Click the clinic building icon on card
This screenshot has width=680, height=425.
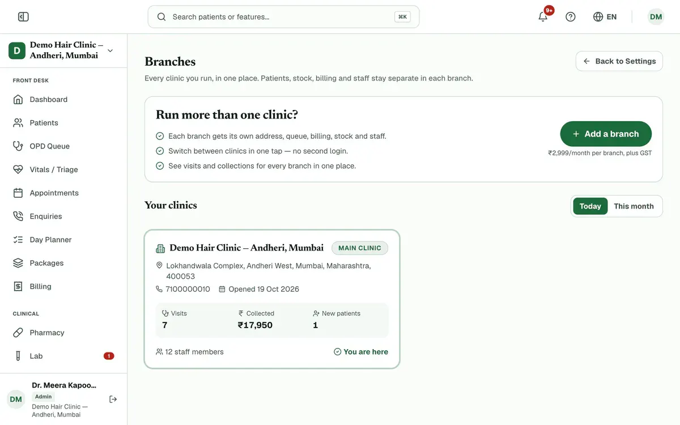[160, 248]
